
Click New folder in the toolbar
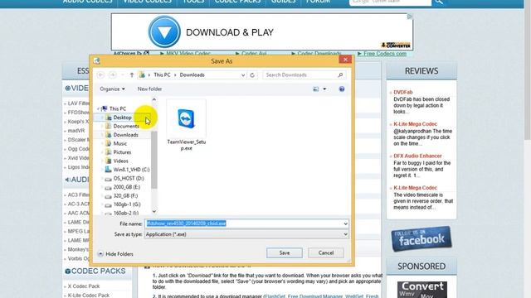click(x=149, y=89)
